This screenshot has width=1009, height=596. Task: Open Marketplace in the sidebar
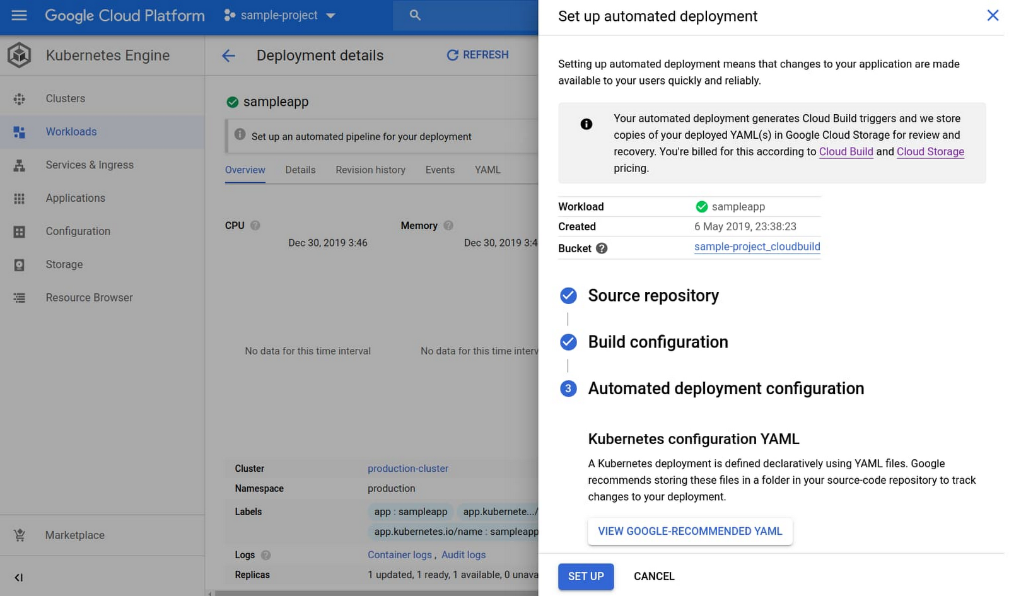102,535
